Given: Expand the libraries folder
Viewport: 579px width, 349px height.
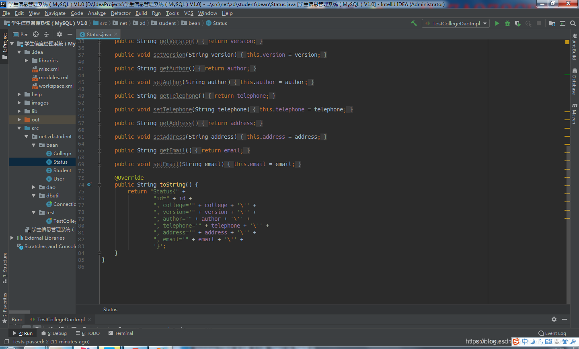Looking at the screenshot, I should [27, 61].
